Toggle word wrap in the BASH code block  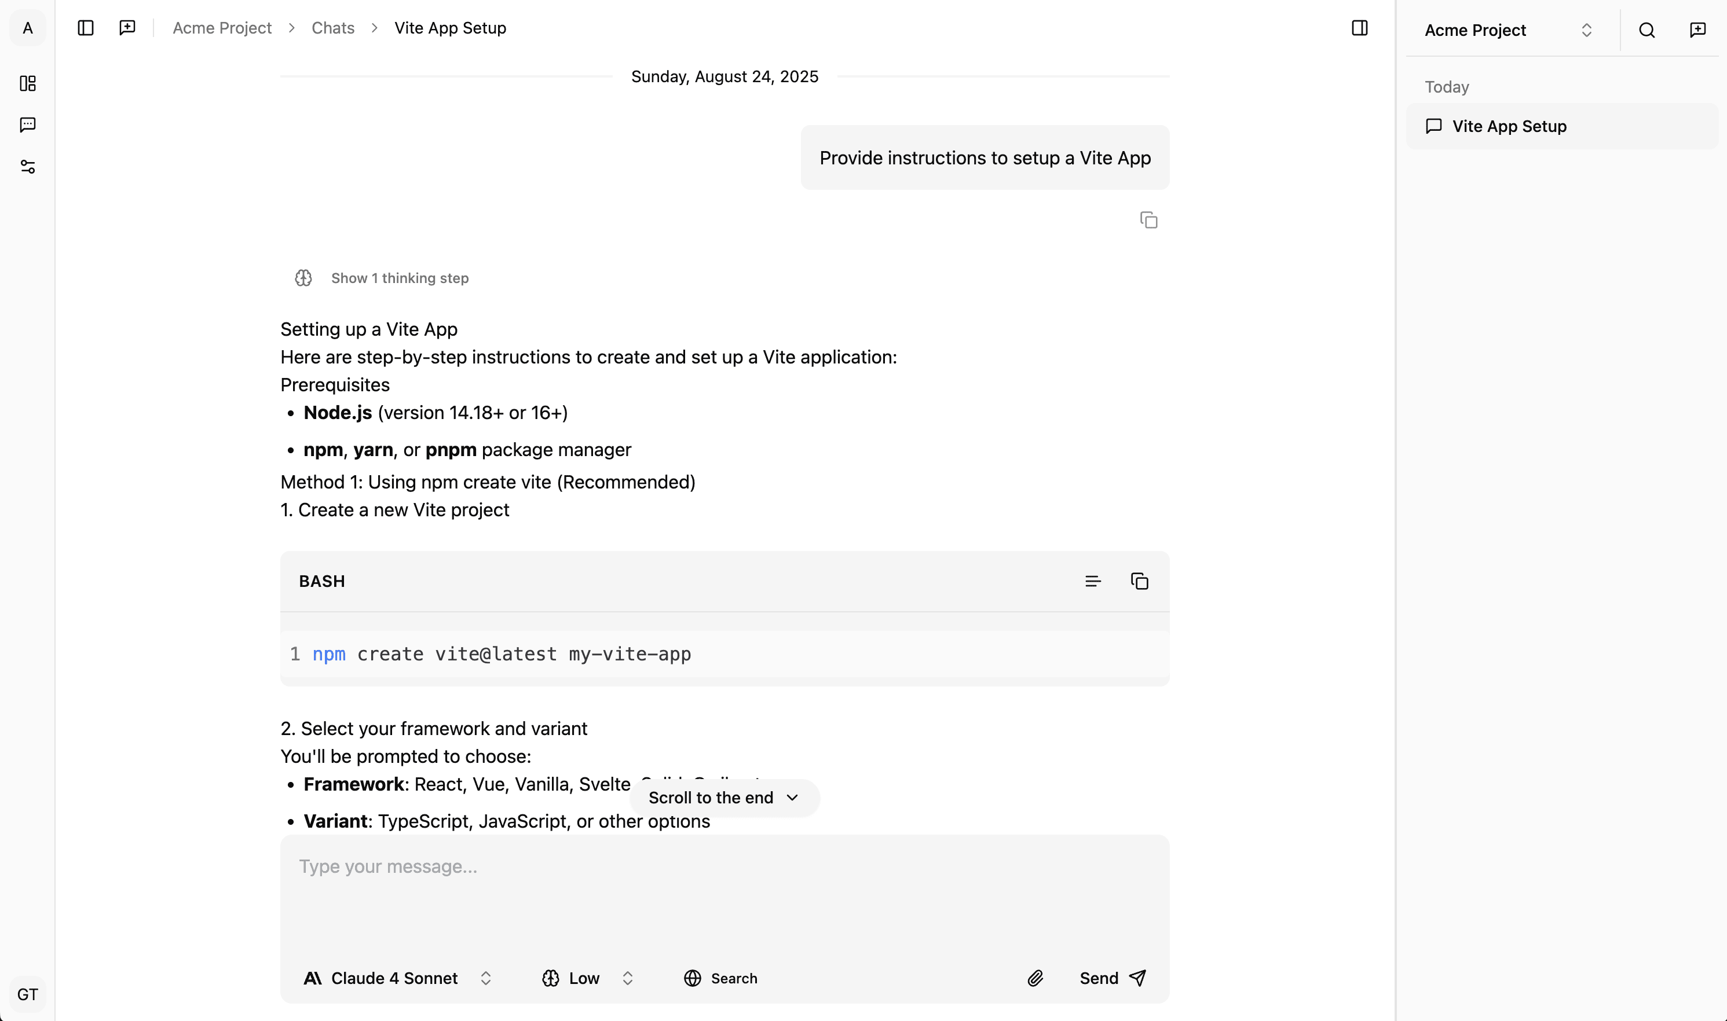point(1093,581)
